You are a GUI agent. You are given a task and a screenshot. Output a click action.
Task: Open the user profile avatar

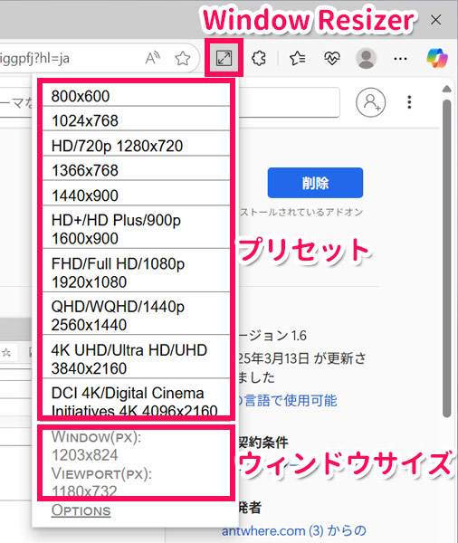[x=367, y=58]
